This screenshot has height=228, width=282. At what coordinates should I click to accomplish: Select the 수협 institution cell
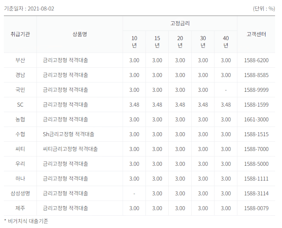pyautogui.click(x=20, y=134)
